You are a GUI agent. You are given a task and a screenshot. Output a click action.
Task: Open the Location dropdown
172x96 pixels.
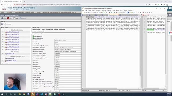(x=68, y=61)
